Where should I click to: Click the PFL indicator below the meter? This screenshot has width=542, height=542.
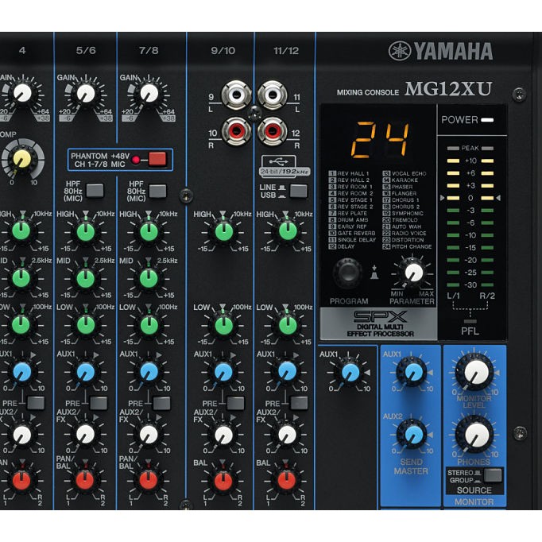tap(470, 321)
